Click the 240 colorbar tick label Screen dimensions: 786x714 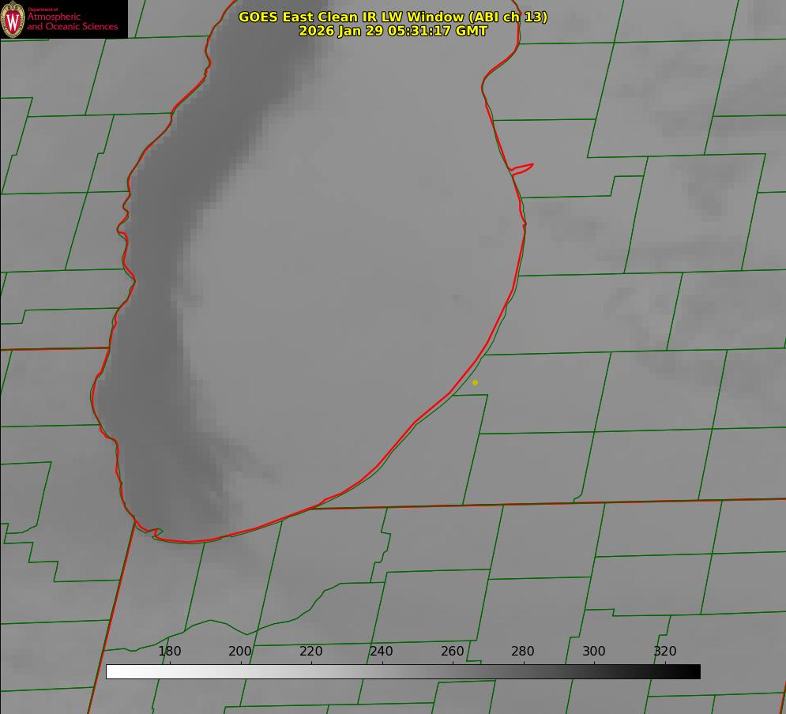click(382, 651)
